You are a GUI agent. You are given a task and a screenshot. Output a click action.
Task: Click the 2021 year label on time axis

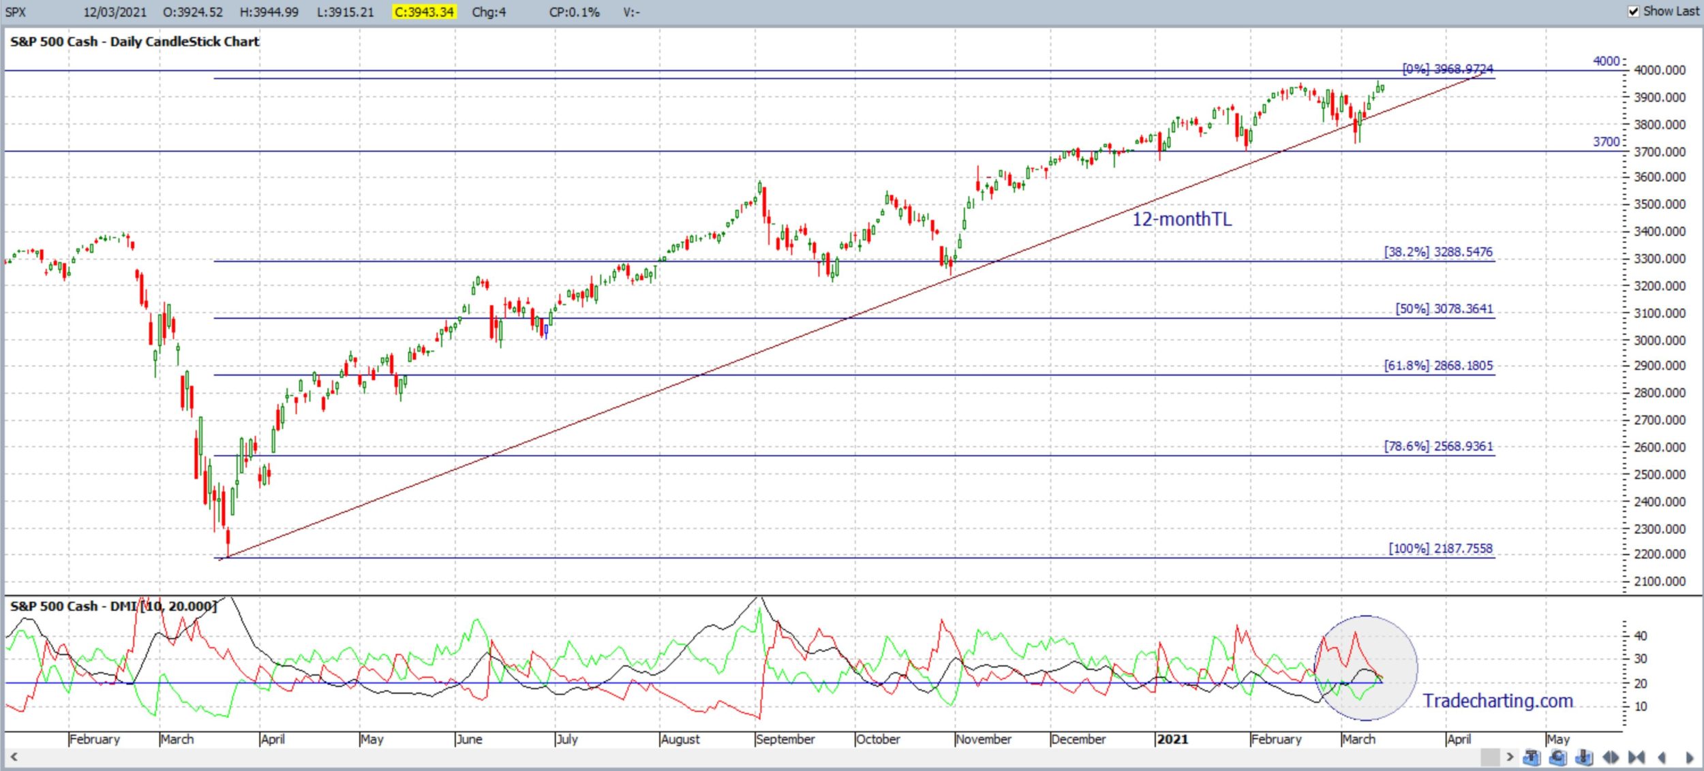coord(1172,739)
